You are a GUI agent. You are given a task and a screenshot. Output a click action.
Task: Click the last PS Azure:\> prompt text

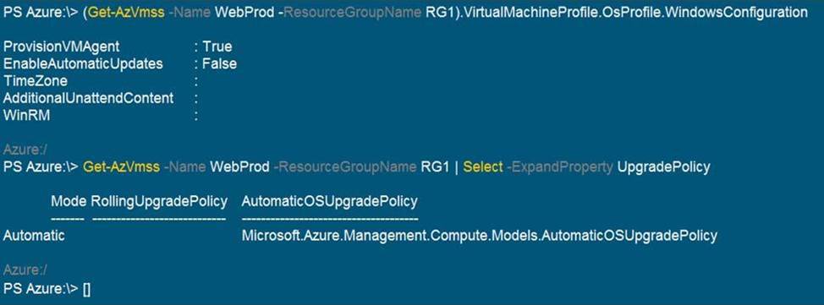coord(41,289)
